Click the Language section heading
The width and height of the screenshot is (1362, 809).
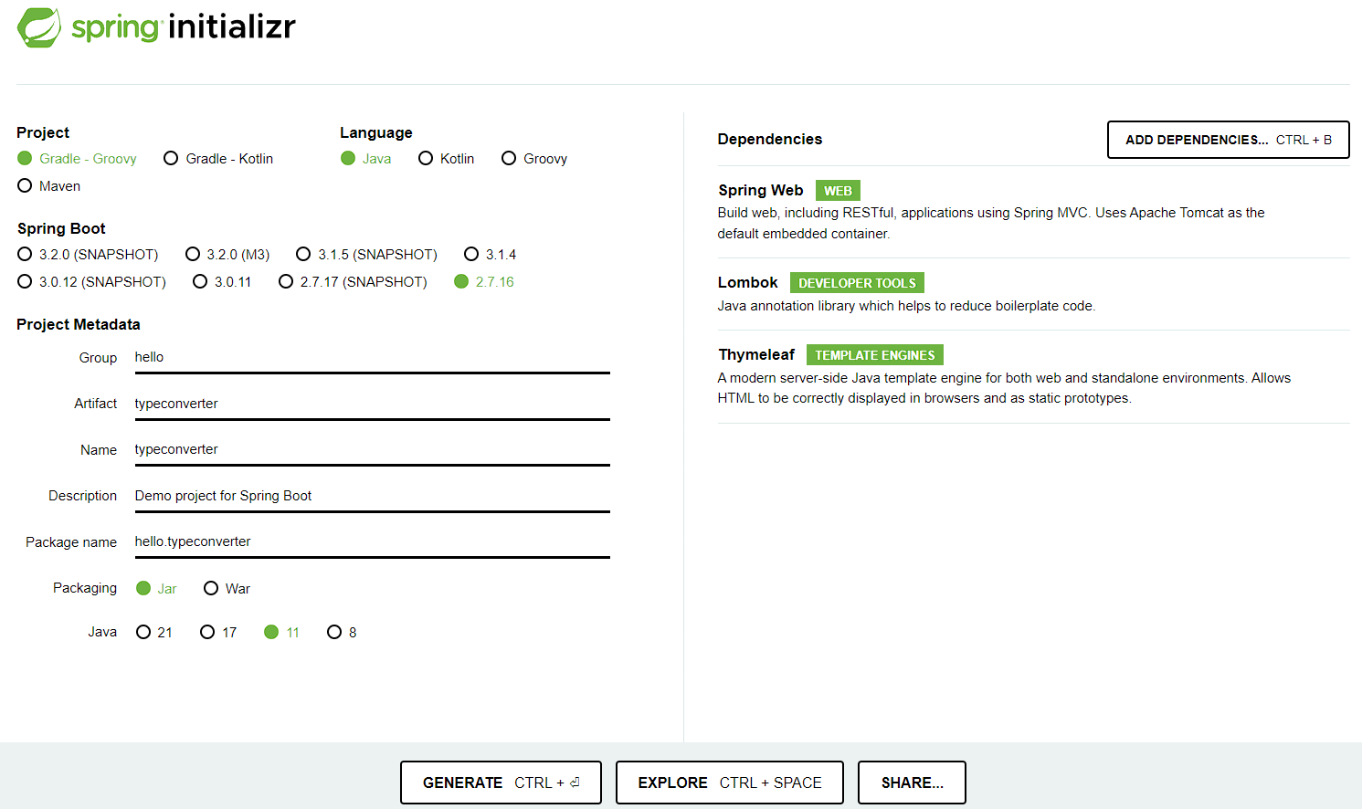click(376, 132)
